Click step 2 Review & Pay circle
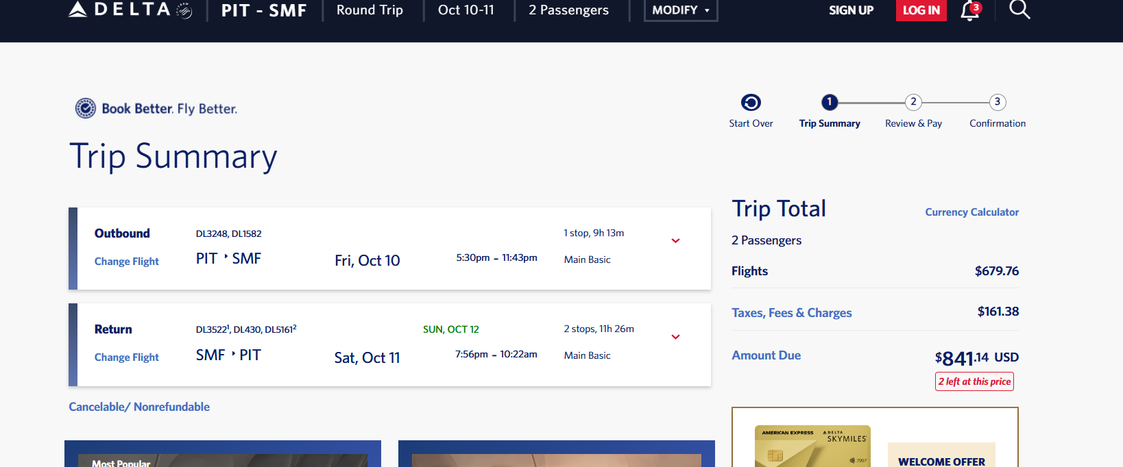The image size is (1123, 467). 913,102
